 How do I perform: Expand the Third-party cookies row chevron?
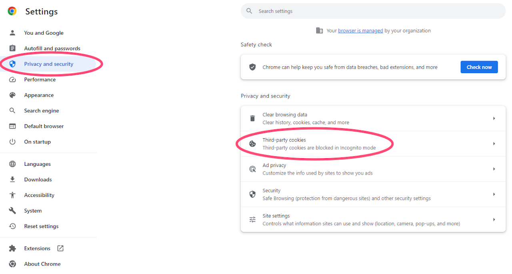click(x=494, y=143)
